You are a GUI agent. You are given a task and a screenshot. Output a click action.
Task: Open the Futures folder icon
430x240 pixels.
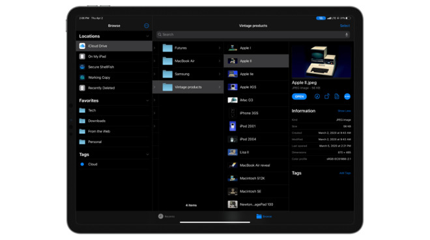167,48
